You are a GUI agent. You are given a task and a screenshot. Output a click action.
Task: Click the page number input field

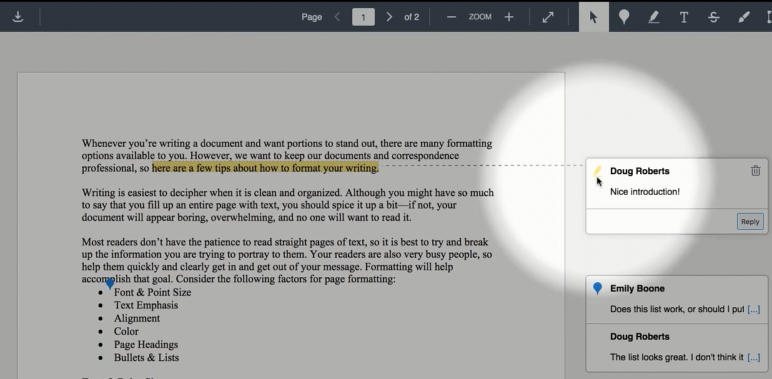point(363,17)
